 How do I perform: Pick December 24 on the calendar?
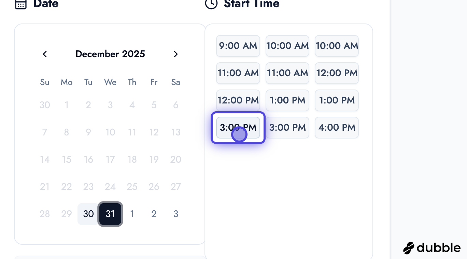pyautogui.click(x=110, y=187)
